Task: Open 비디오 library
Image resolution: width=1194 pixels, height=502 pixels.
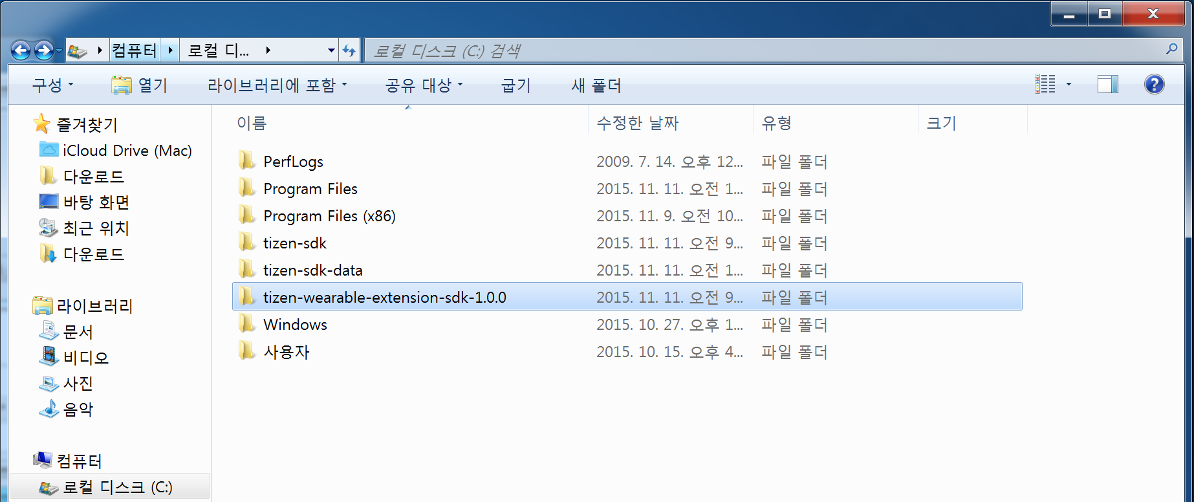Action: (74, 357)
